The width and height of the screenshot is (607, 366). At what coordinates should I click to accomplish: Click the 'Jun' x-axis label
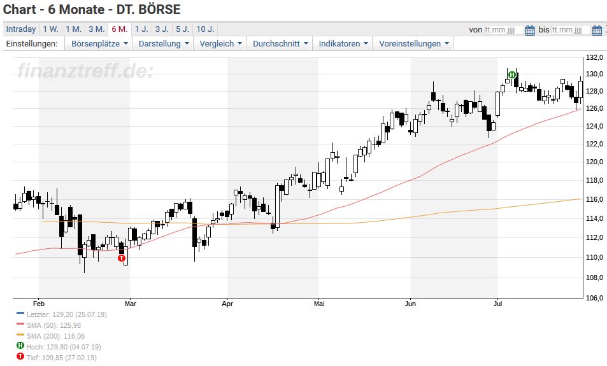[x=410, y=304]
